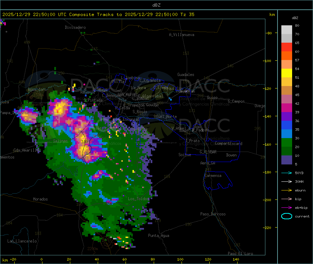Click the 'Atuel_Norte' place label

click(165, 117)
